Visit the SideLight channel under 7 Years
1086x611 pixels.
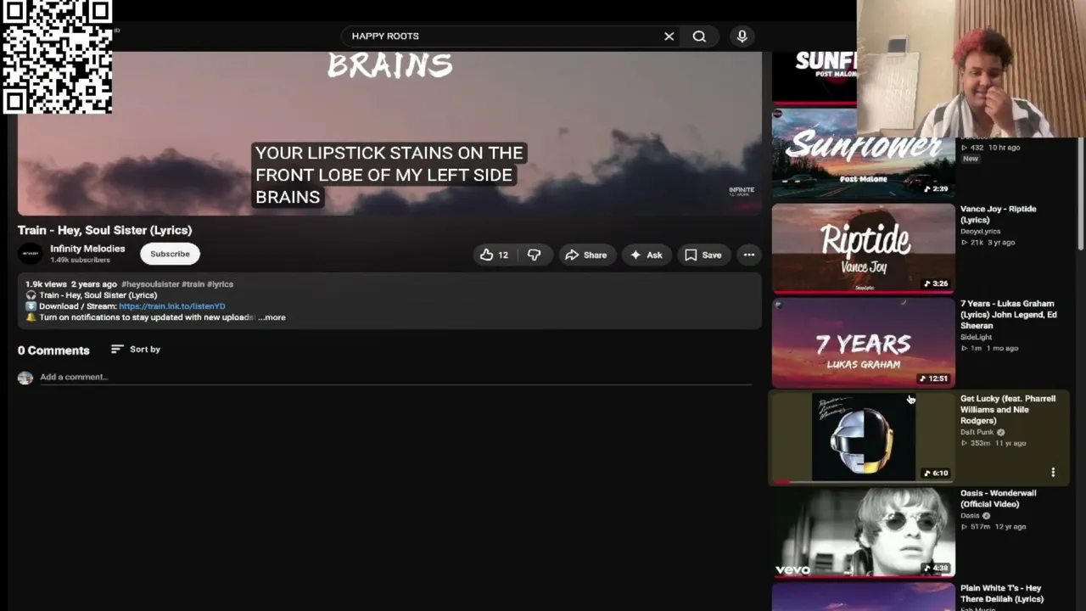[977, 338]
